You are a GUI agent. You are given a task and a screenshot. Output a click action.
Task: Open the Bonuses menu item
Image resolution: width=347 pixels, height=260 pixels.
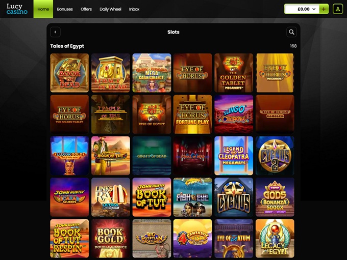pyautogui.click(x=65, y=9)
